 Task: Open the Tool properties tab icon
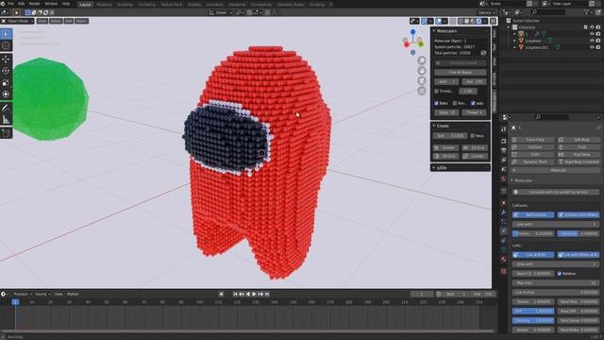pos(503,129)
